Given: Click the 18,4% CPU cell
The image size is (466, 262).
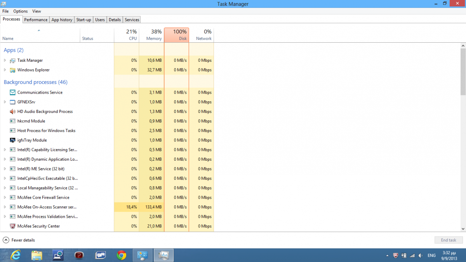Looking at the screenshot, I should point(127,207).
